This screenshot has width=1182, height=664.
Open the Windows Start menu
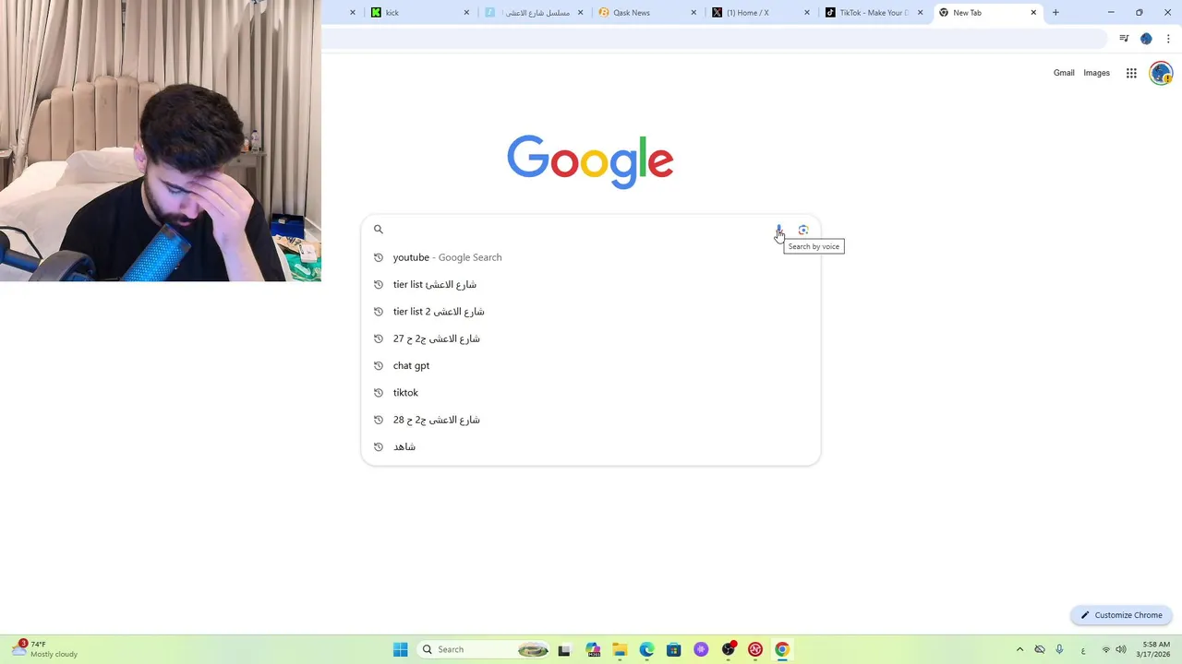401,649
